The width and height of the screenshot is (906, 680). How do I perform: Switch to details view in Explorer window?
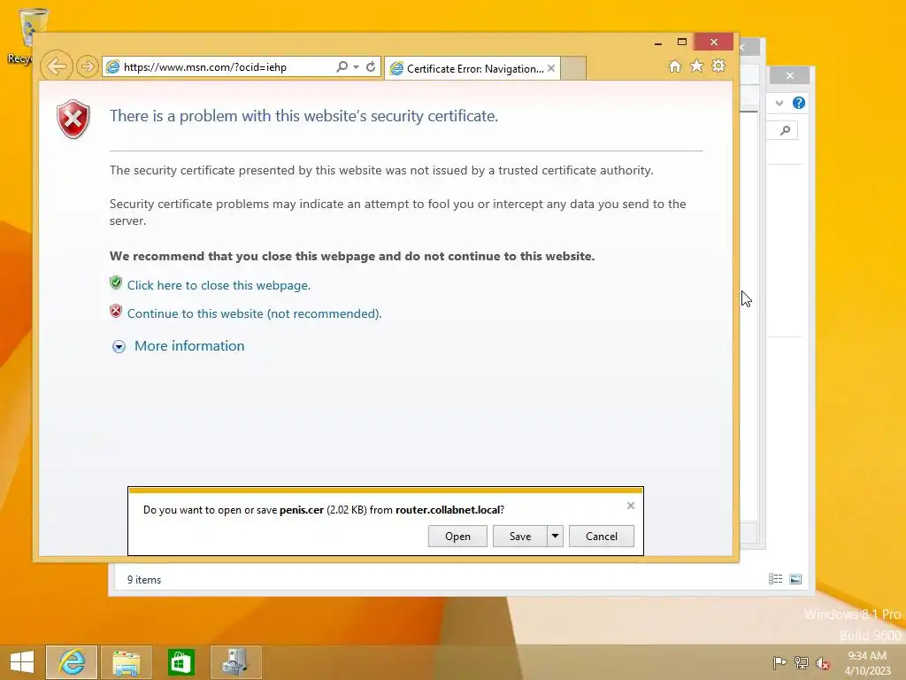coord(775,579)
